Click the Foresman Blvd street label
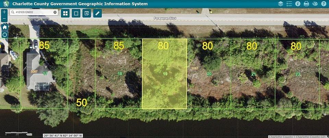329x138 pixels. (165, 18)
